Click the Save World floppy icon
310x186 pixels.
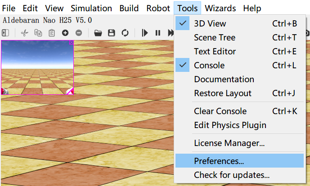(x=112, y=33)
